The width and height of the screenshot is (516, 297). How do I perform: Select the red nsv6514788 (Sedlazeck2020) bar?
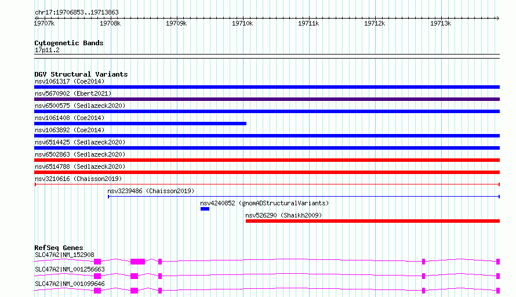pos(267,172)
